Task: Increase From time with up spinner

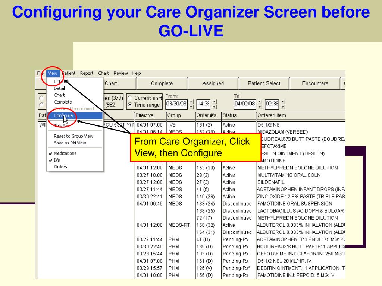Action: (x=214, y=102)
